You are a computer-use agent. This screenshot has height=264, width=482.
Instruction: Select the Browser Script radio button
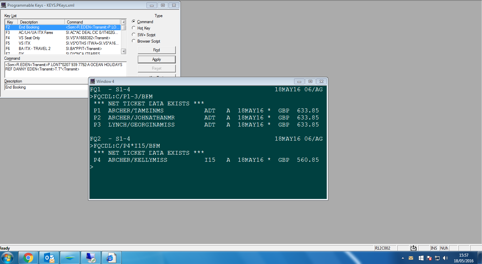[x=134, y=41]
